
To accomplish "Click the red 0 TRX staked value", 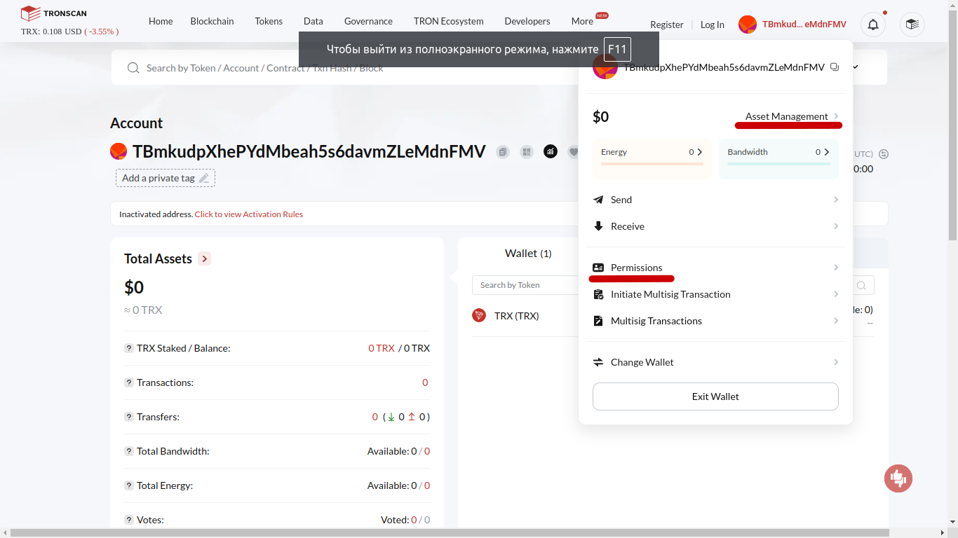I will point(382,348).
